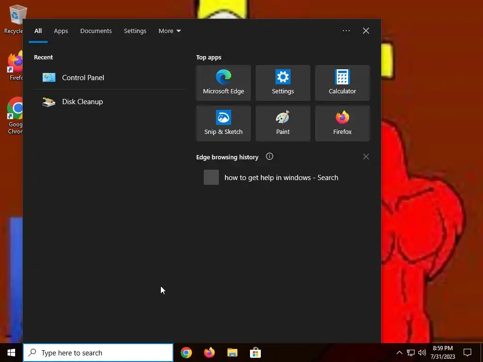Open Control Panel from Recent list
Image resolution: width=483 pixels, height=362 pixels.
coord(109,78)
